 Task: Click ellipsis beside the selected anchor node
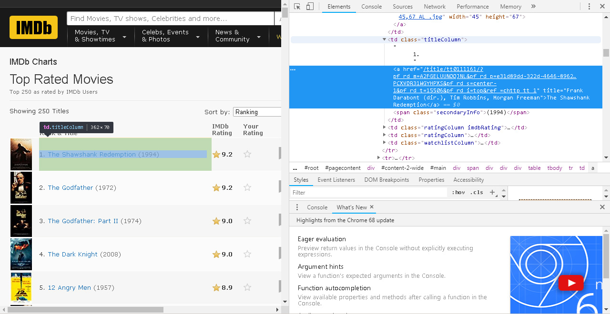tap(293, 69)
